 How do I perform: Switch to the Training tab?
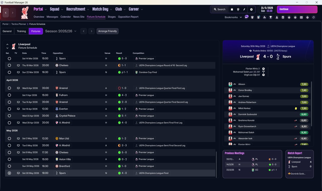click(21, 31)
